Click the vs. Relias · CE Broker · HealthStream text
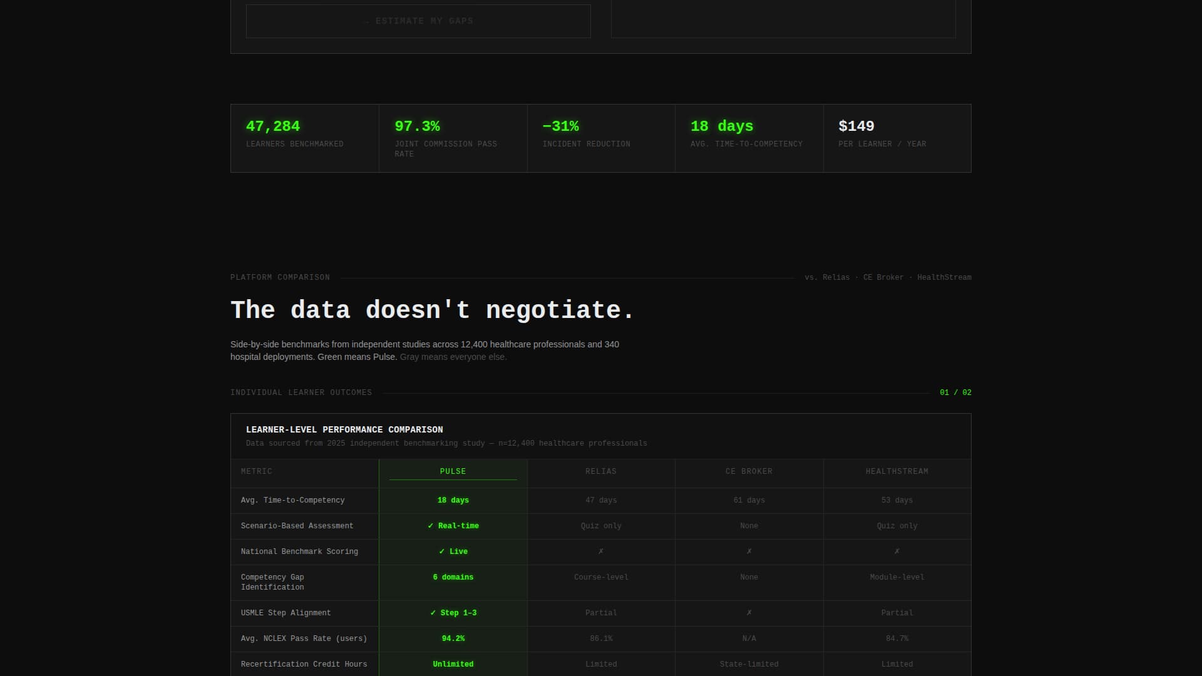The image size is (1202, 676). pyautogui.click(x=888, y=277)
